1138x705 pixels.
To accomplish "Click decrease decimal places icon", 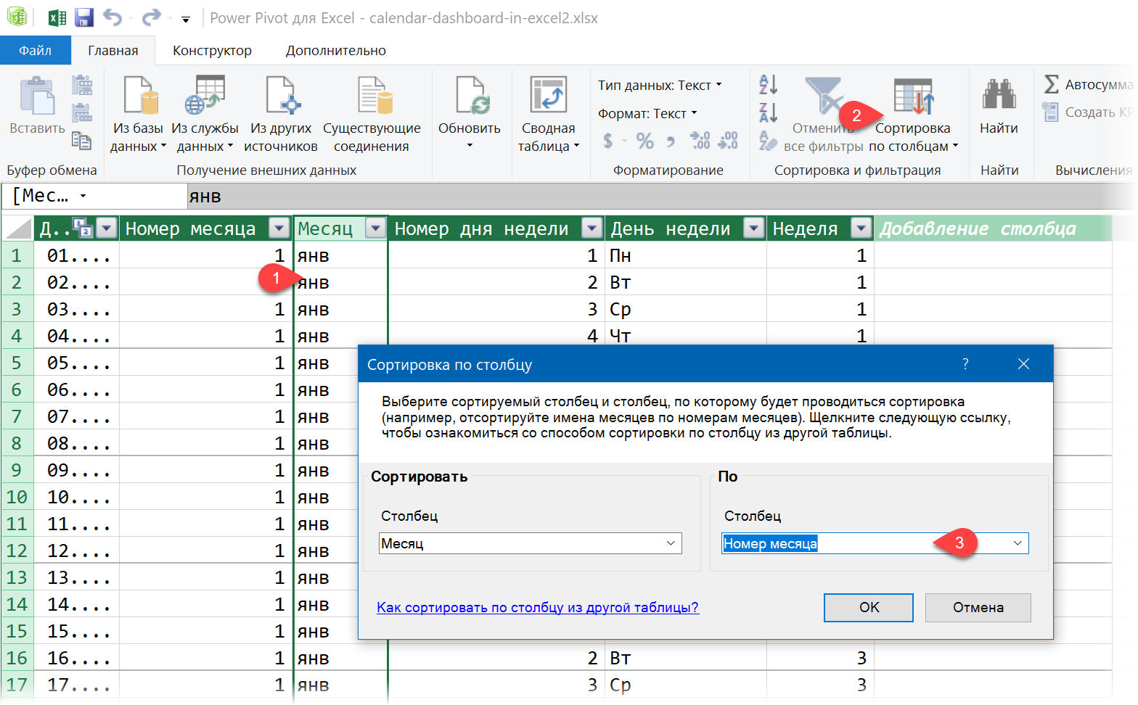I will [727, 141].
